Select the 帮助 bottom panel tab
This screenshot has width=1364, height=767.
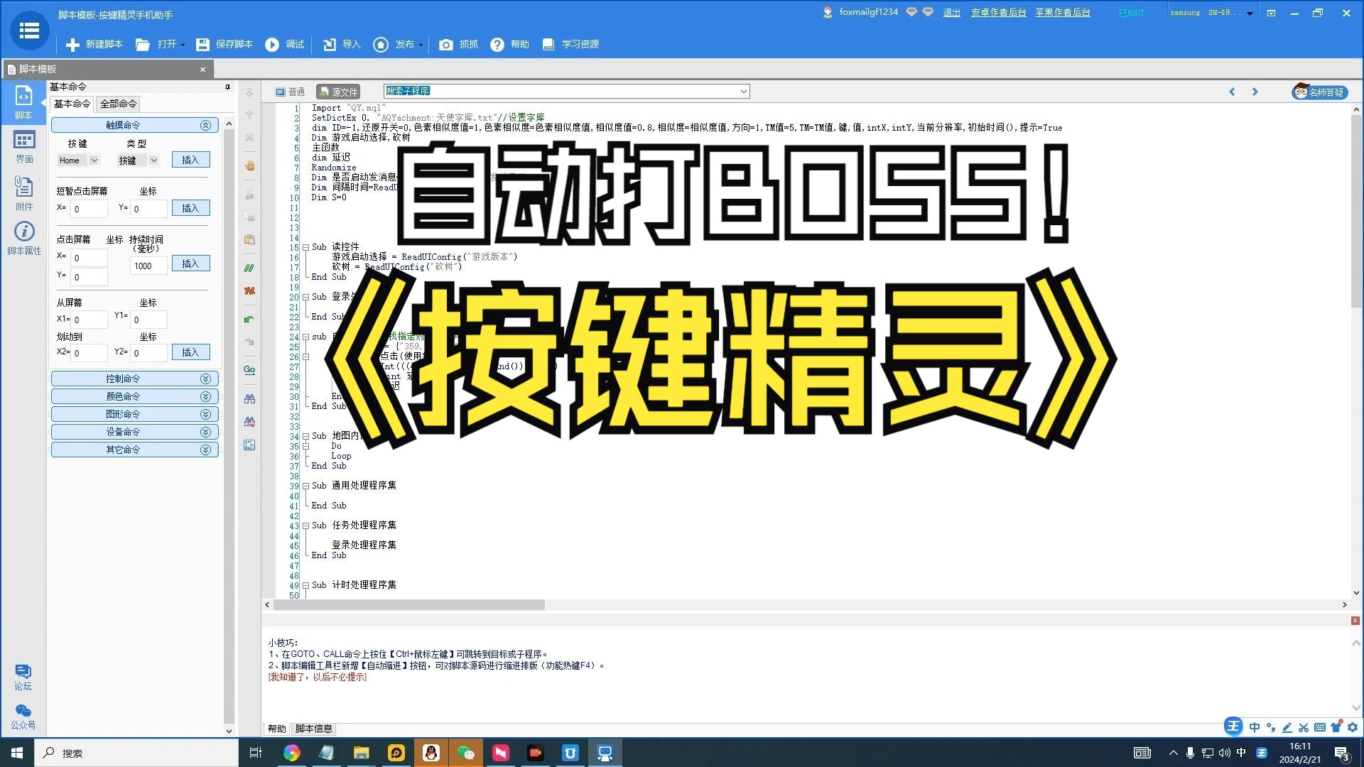pos(276,729)
